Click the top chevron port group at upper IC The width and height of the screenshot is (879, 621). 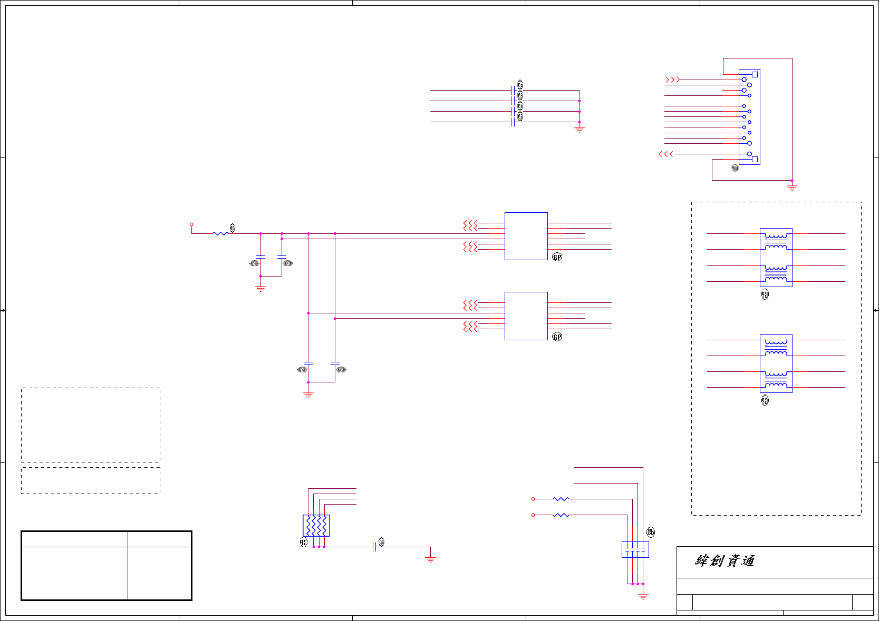[x=470, y=225]
